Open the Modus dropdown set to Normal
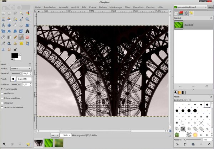Viewport: 214px width, 149px height. pyautogui.click(x=21, y=68)
